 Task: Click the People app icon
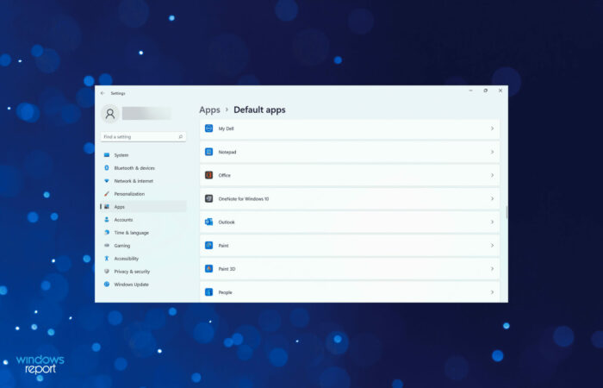[208, 292]
